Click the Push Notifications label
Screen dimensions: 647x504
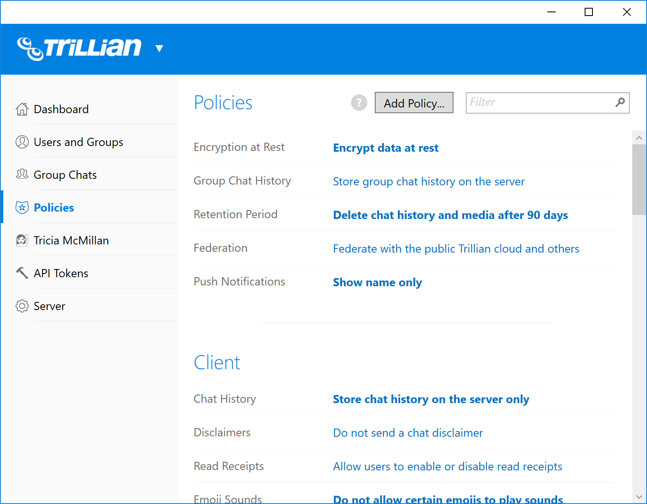pyautogui.click(x=239, y=282)
